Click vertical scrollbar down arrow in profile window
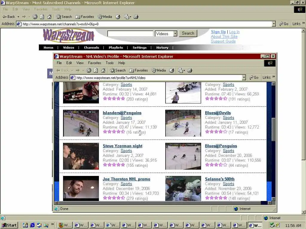Viewport: 306px width, 229px height. point(273,199)
